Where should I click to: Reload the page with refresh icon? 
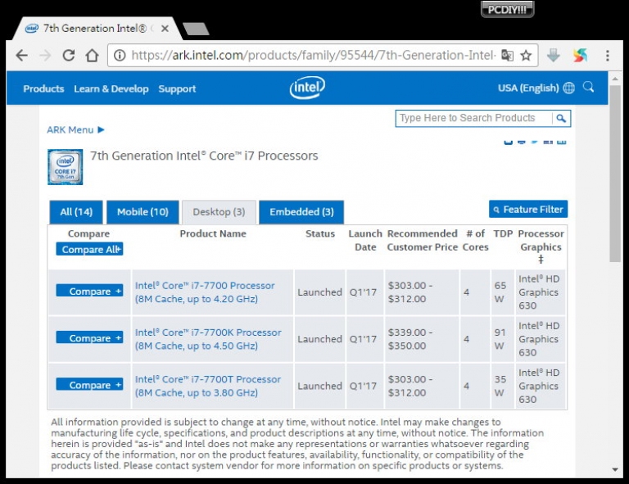click(69, 56)
